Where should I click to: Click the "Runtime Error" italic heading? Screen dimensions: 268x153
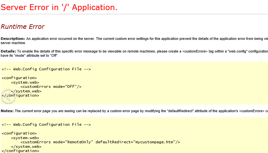pyautogui.click(x=22, y=27)
